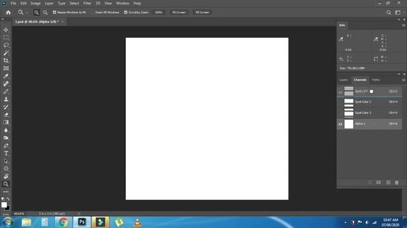Select the Horizontal Type tool

(x=6, y=153)
